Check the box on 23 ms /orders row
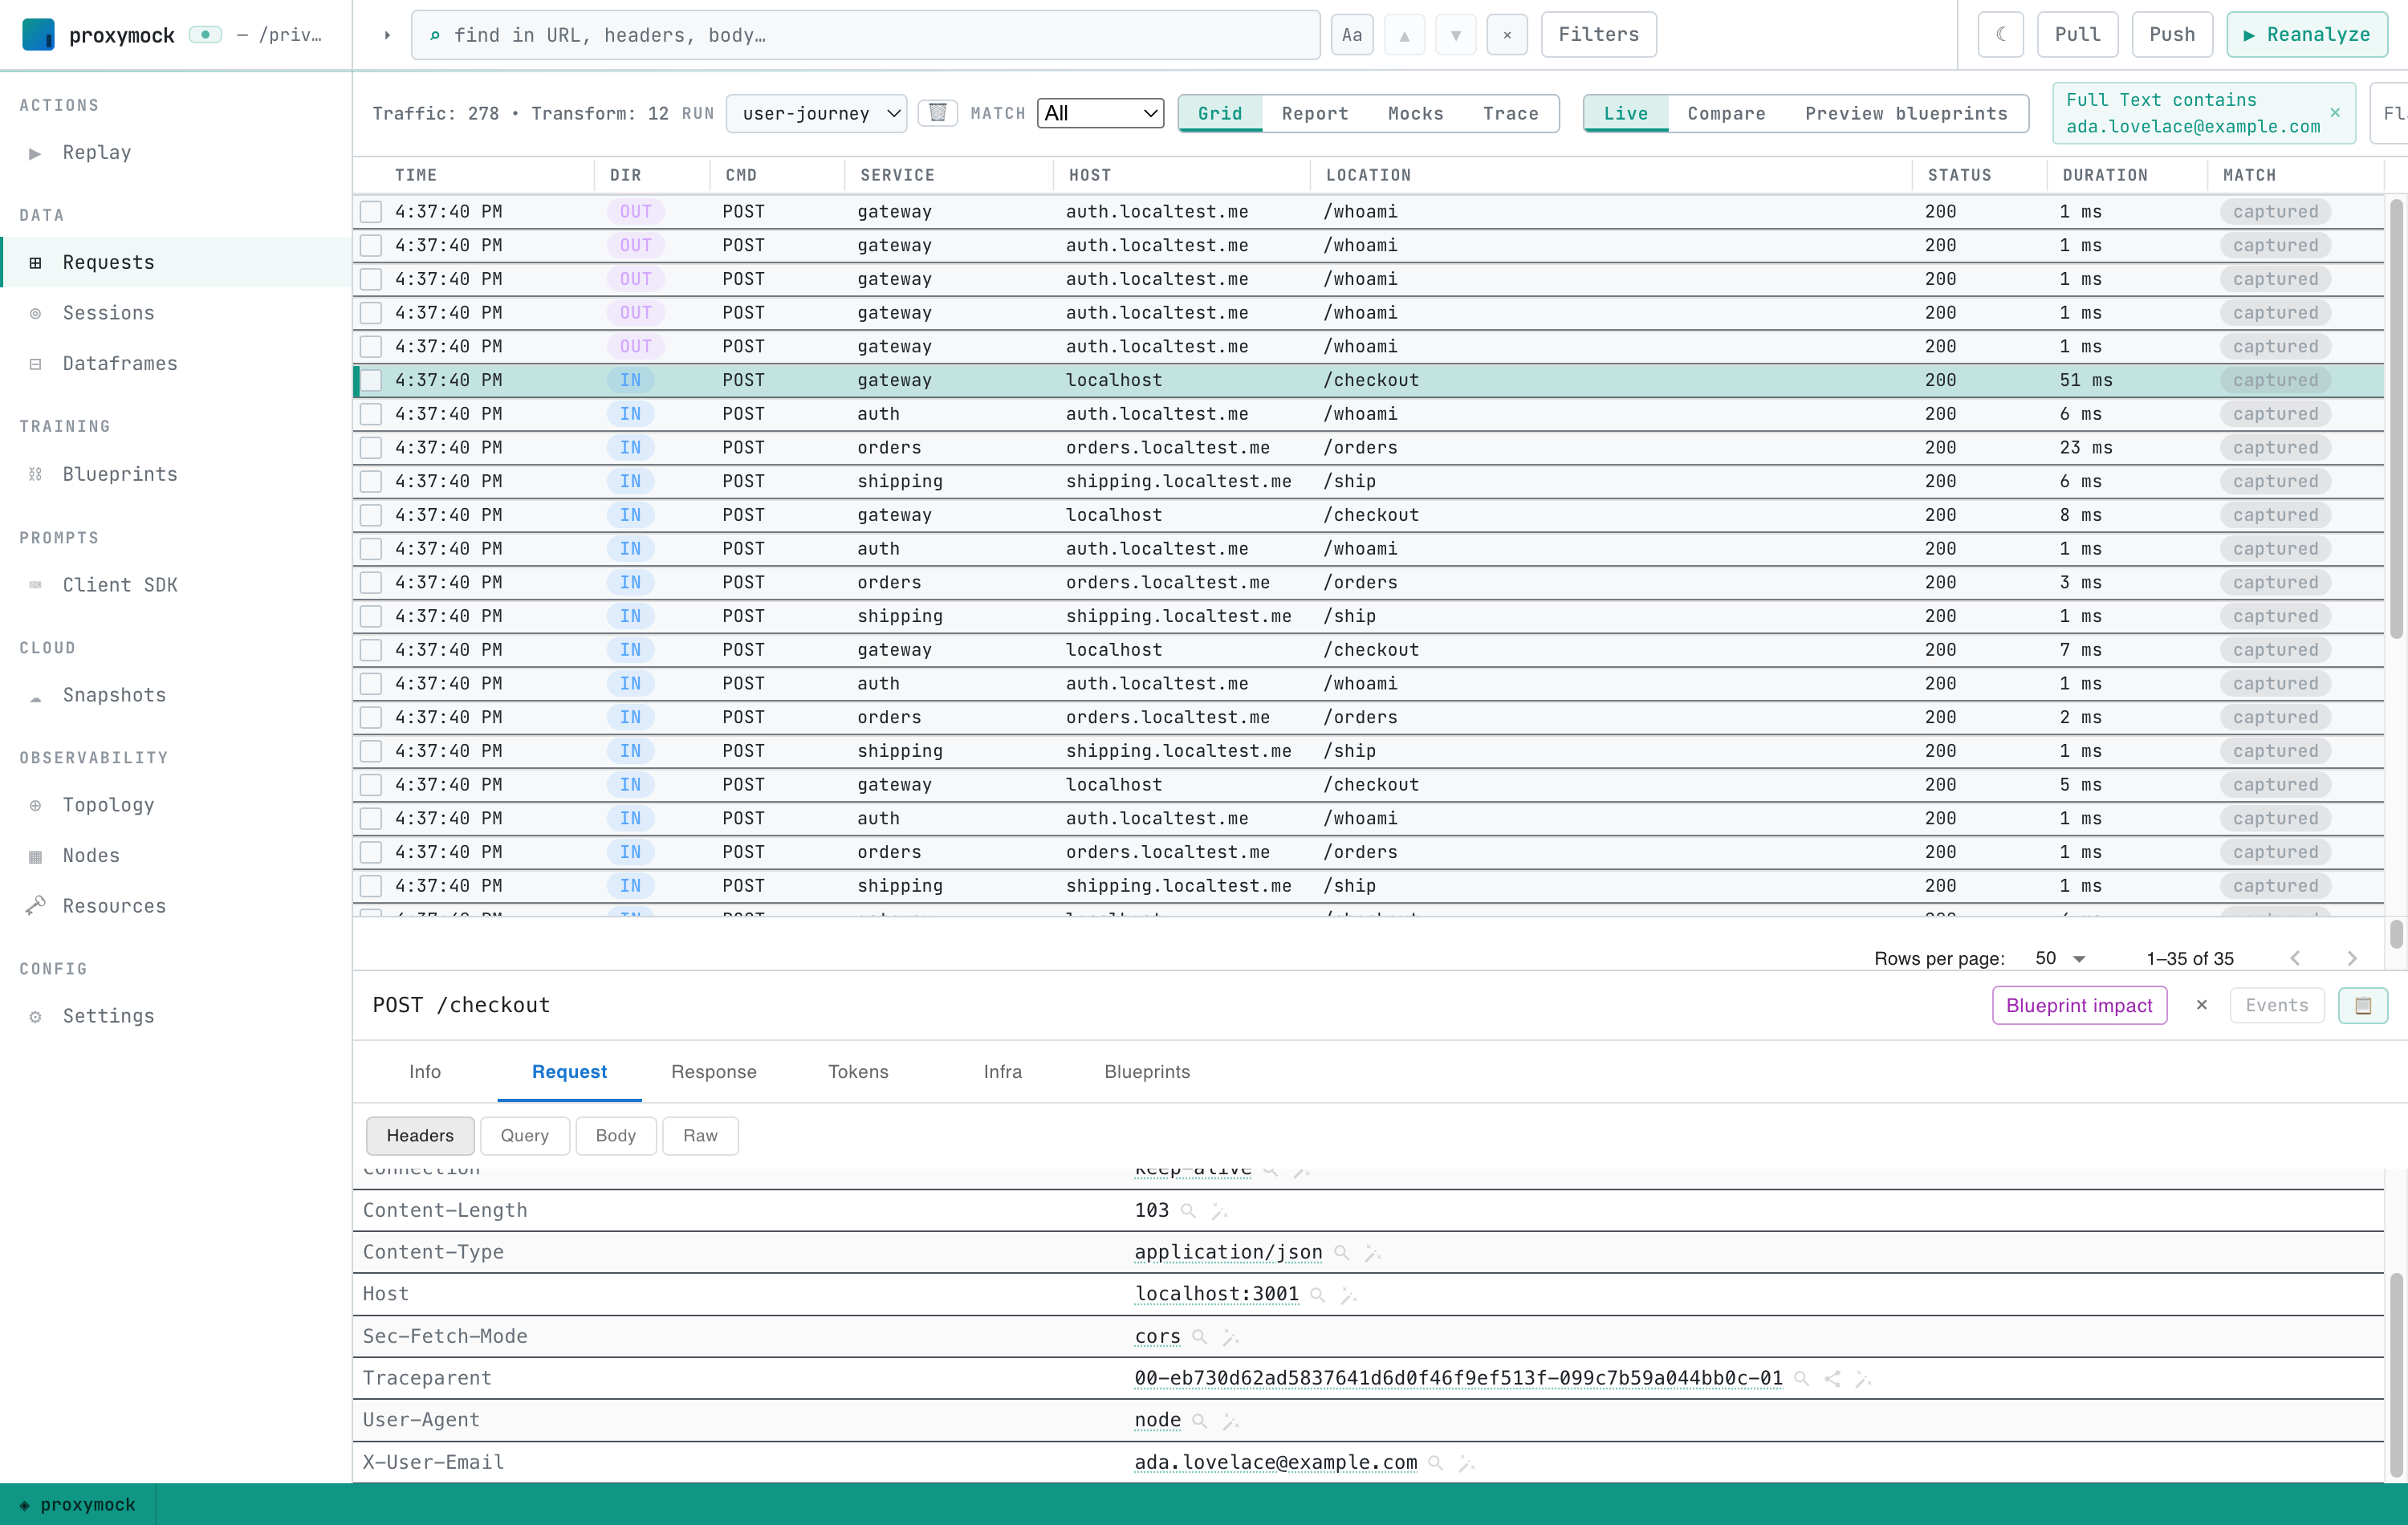The image size is (2408, 1525). point(371,447)
